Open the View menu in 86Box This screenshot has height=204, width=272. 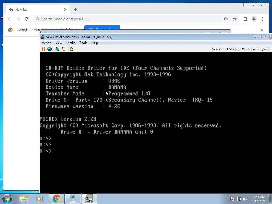pos(59,43)
